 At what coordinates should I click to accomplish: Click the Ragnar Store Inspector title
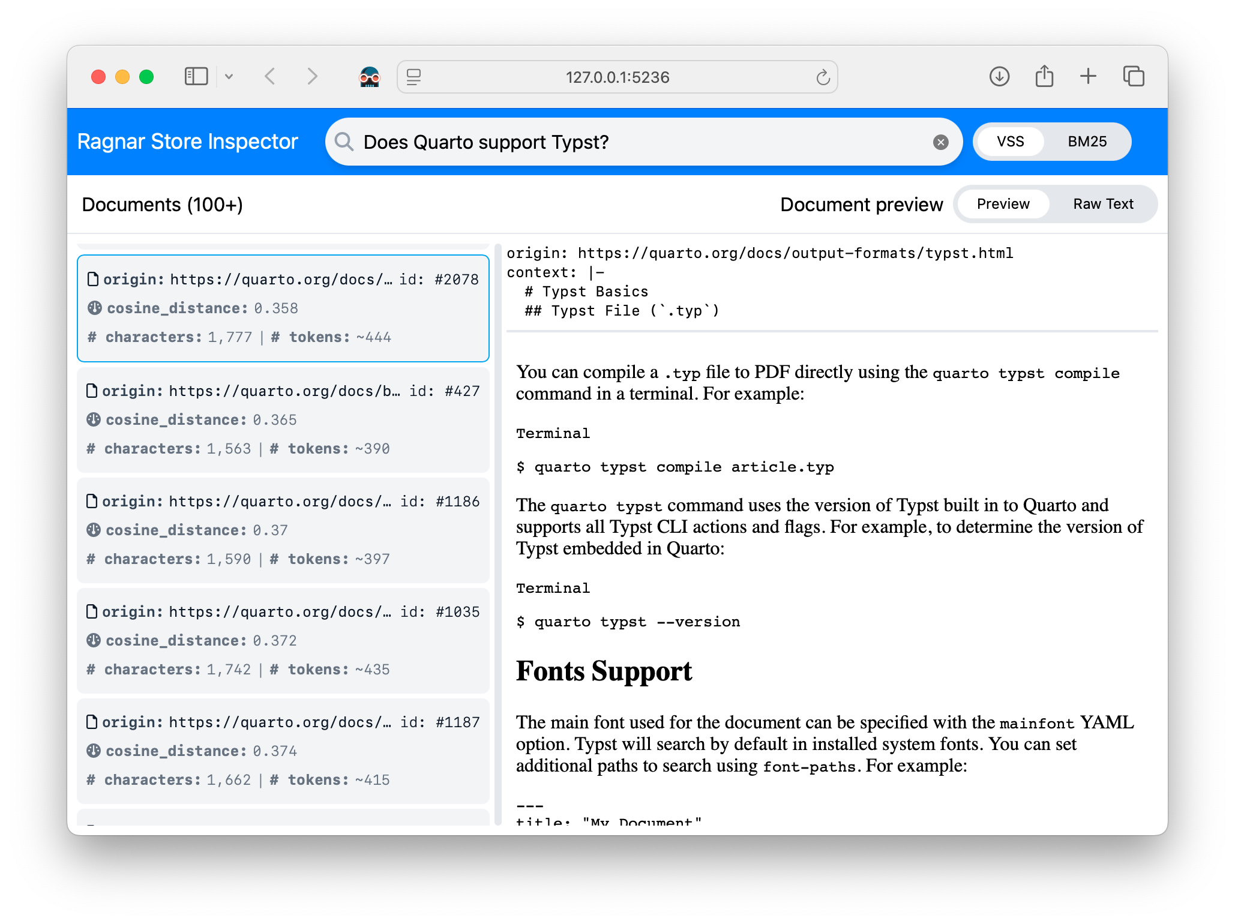pos(187,141)
